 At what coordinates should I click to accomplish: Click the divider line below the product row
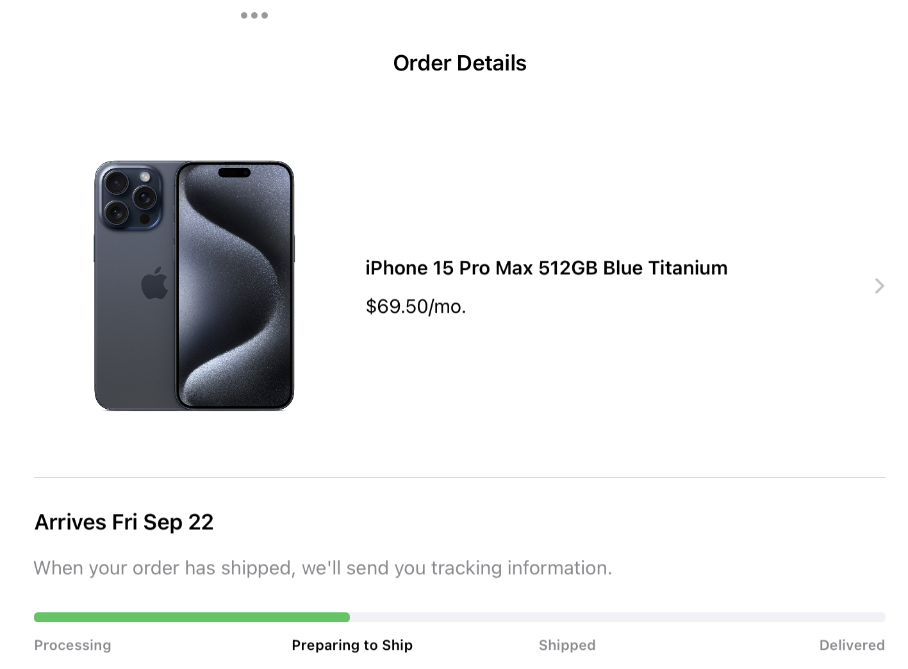(459, 477)
